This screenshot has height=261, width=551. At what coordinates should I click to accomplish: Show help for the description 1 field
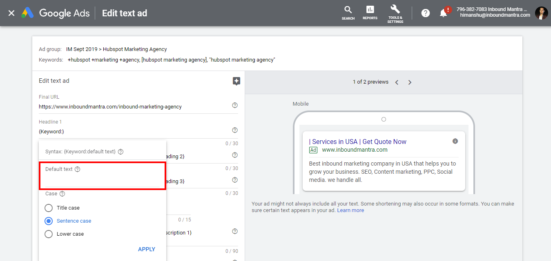click(235, 231)
